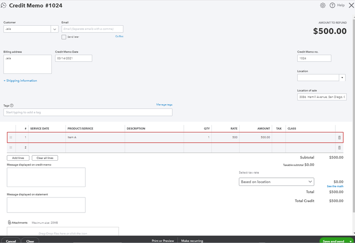This screenshot has height=243, width=355.
Task: Click the Message displayed on credit memo box
Action: point(46,177)
